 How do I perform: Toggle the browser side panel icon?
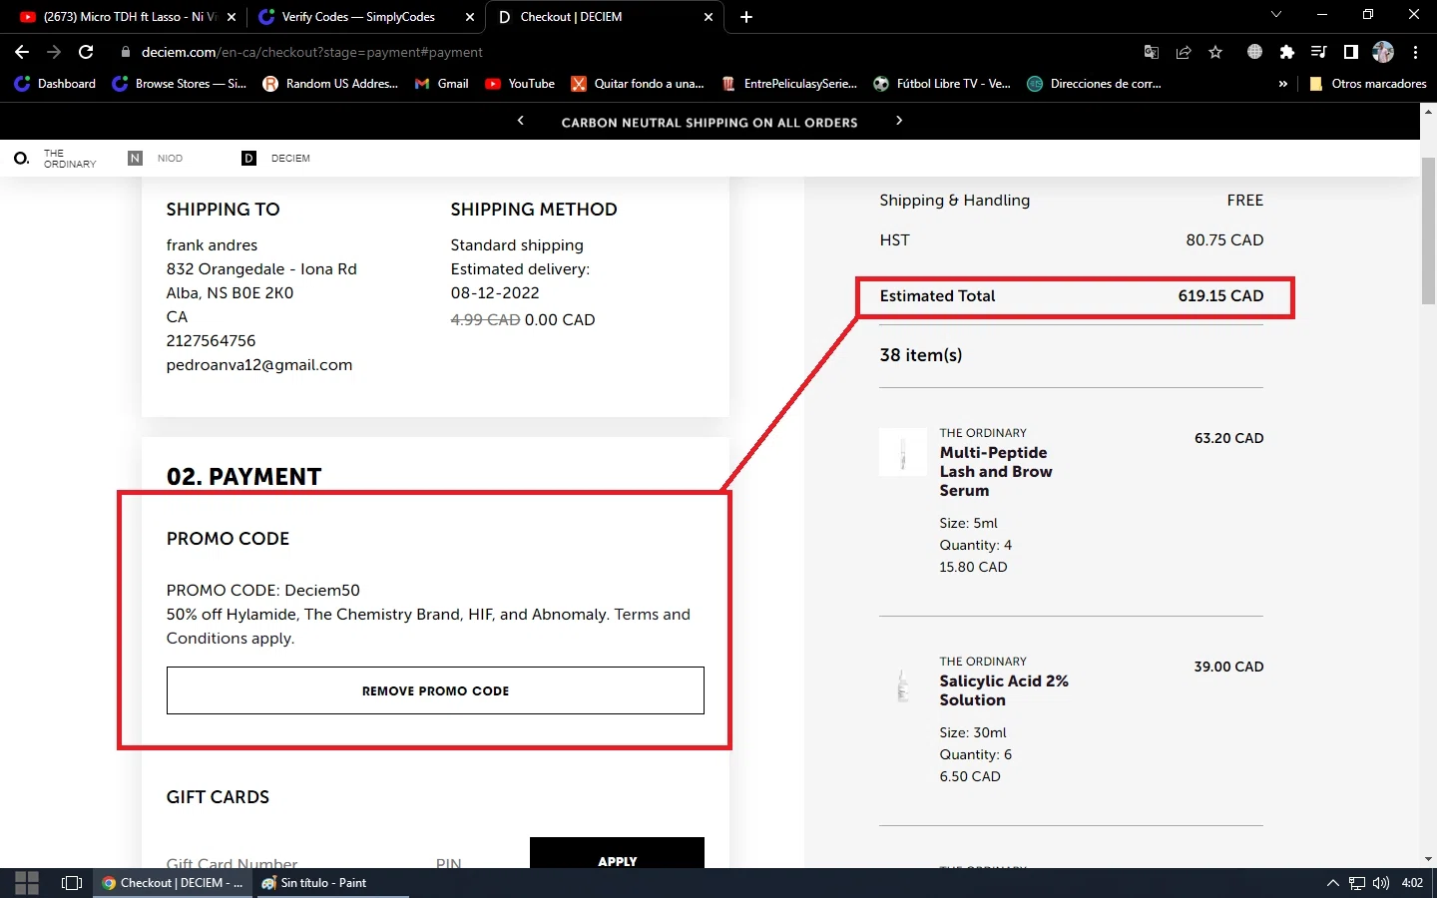(1351, 52)
